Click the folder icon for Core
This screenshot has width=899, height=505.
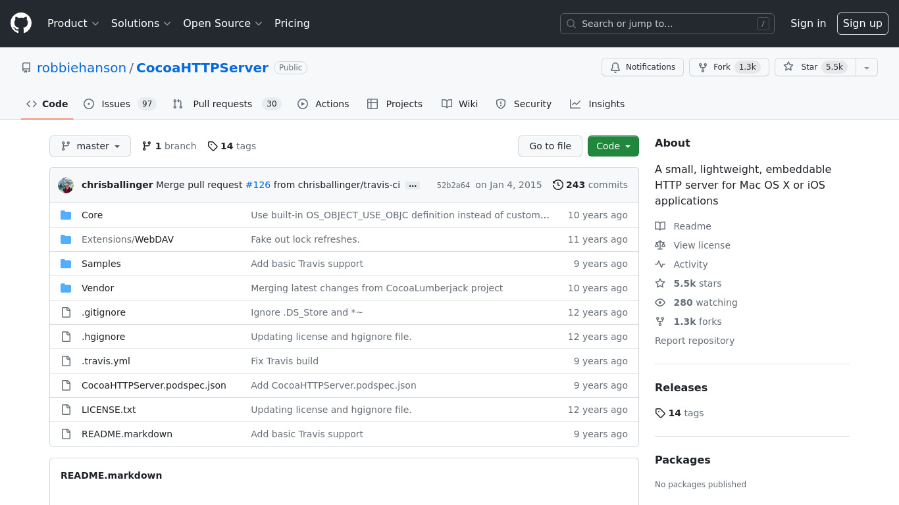(66, 215)
